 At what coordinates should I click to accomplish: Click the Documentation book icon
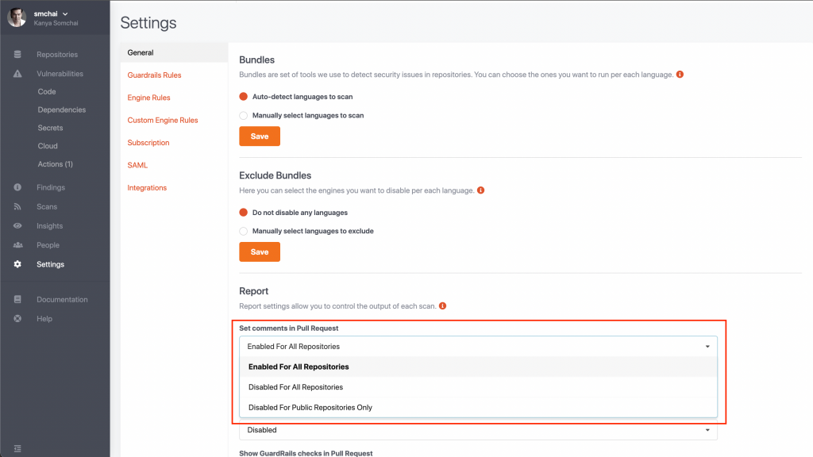[x=17, y=299]
